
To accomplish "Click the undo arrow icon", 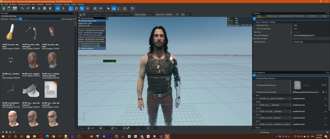I will pos(22,8).
